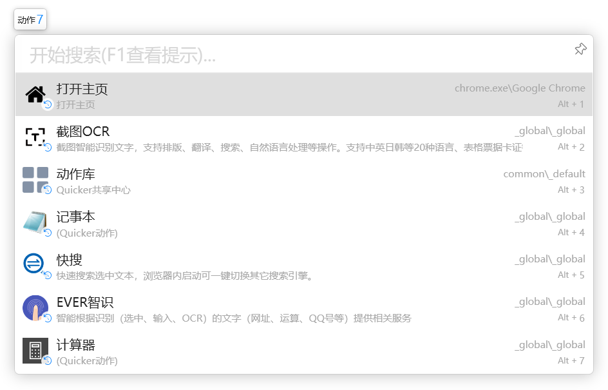The image size is (608, 390).
Task: Click the common\_default path label
Action: [544, 174]
